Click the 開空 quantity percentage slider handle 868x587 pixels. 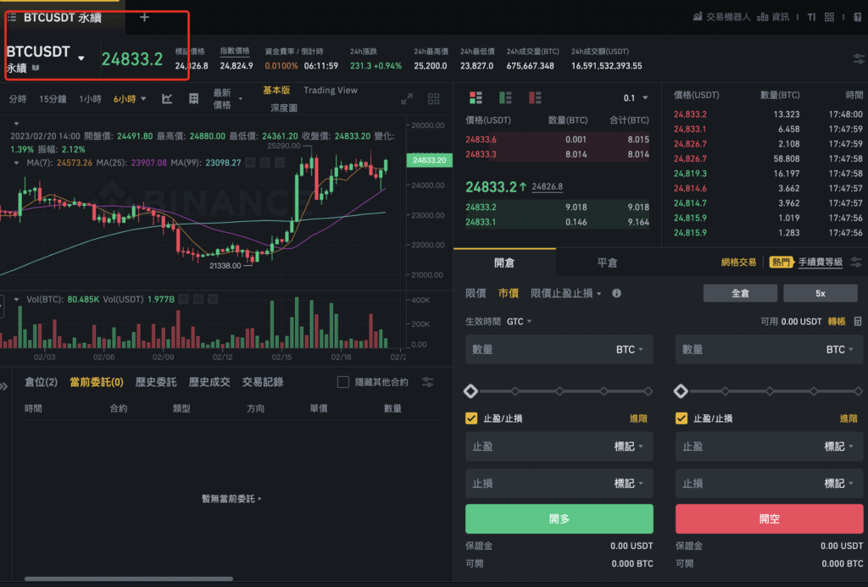pyautogui.click(x=681, y=391)
